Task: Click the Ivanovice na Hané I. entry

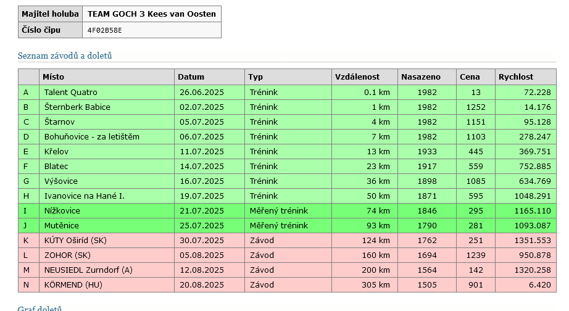Action: point(85,196)
